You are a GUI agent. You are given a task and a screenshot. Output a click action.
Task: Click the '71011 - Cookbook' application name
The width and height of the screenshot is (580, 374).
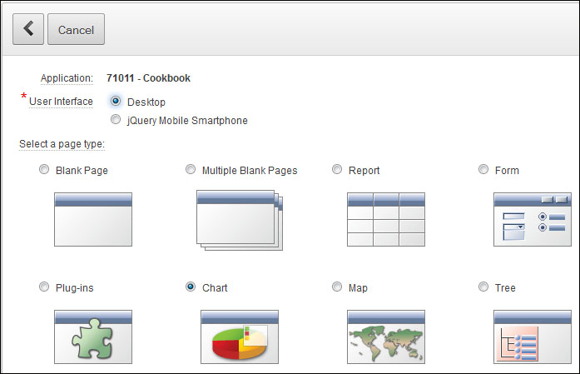click(x=148, y=78)
